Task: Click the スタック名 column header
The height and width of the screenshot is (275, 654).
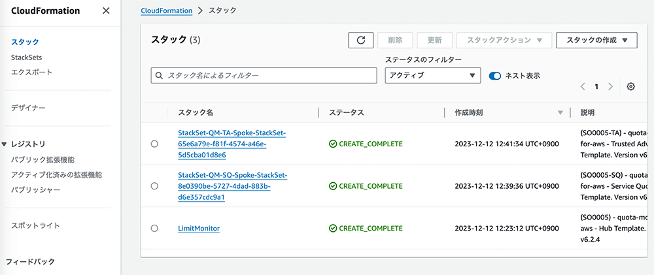Action: tap(196, 112)
